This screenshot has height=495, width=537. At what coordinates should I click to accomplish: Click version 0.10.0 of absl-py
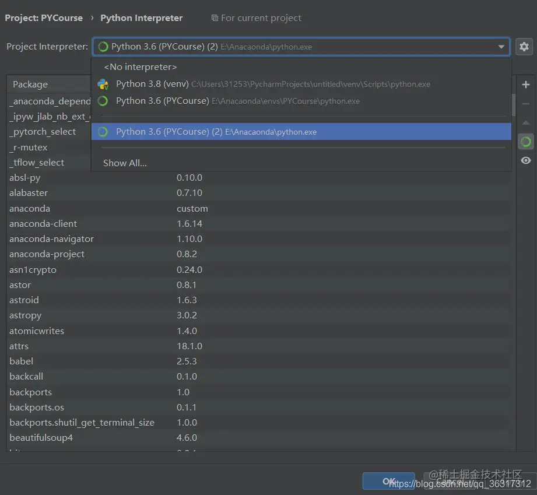pyautogui.click(x=189, y=178)
